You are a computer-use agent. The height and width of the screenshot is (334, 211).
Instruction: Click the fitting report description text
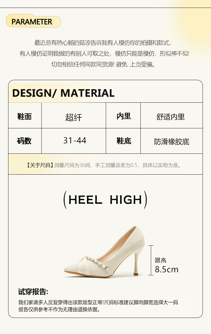point(98,306)
